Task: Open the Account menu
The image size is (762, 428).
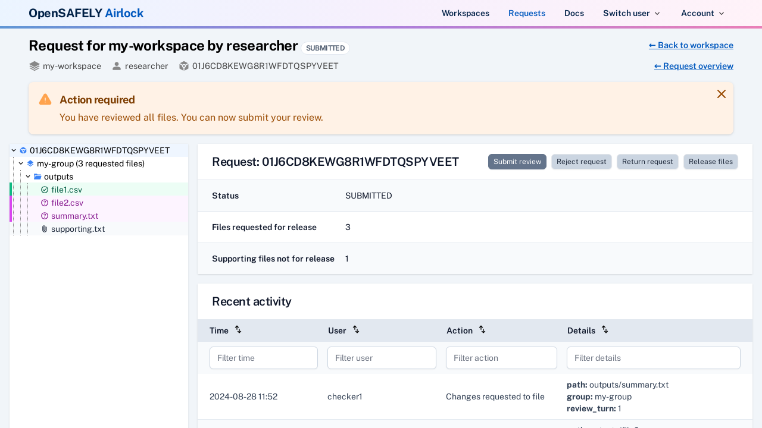Action: (x=702, y=13)
